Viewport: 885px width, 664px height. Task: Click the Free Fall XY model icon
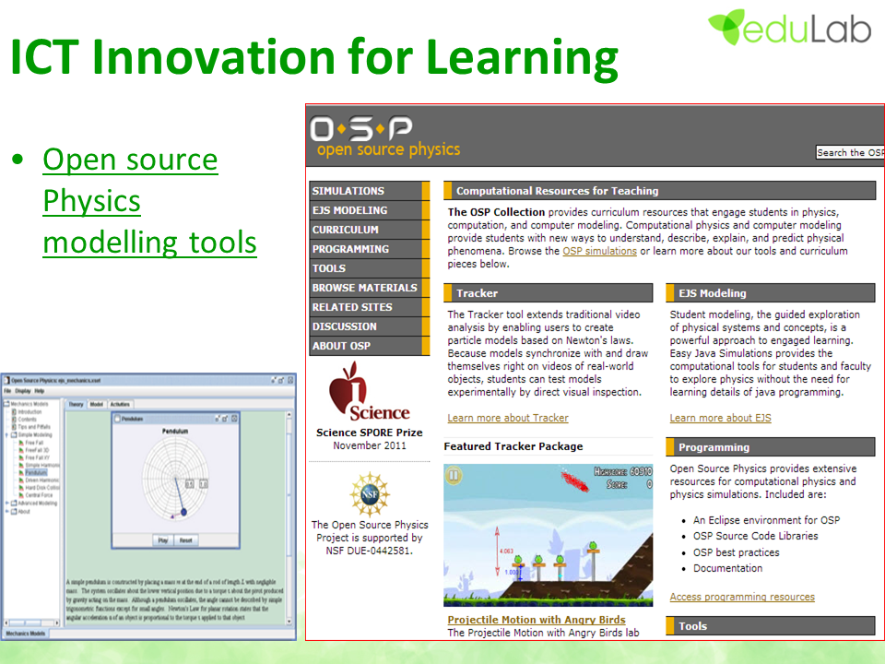(x=21, y=457)
